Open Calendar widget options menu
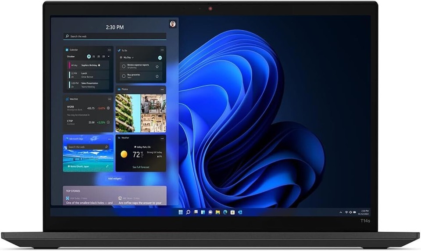This screenshot has height=251, width=421. 109,50
